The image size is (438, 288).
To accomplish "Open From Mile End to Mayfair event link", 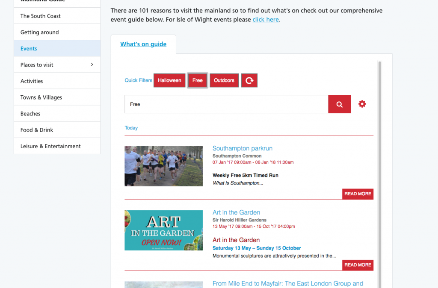I will [287, 283].
